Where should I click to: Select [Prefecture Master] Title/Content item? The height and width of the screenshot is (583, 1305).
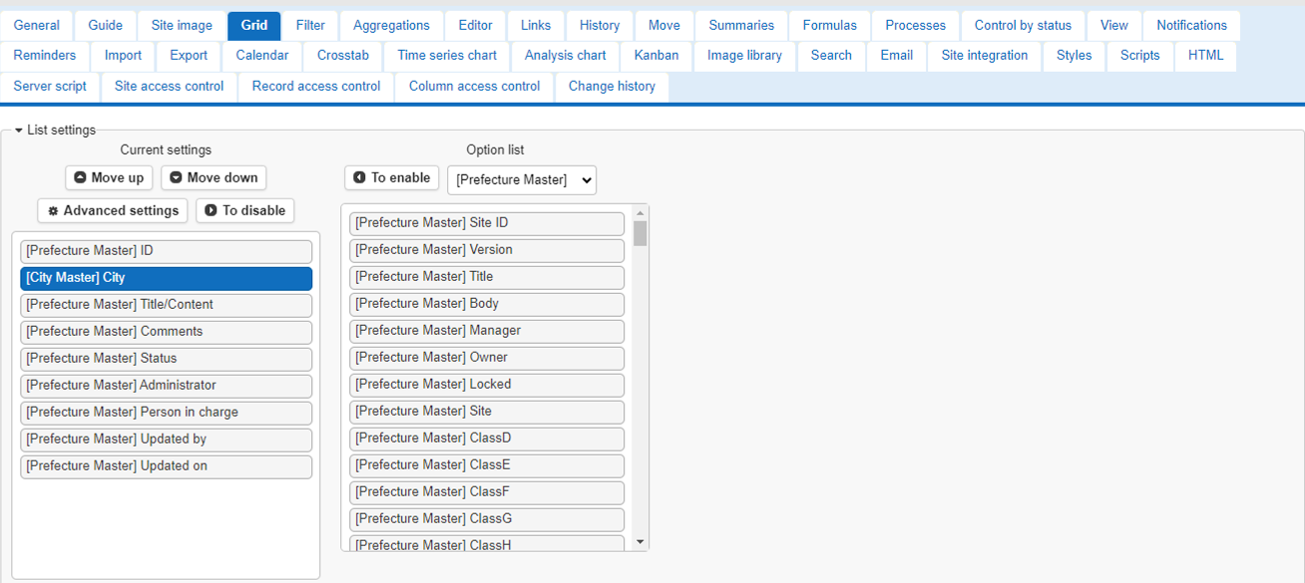pos(167,305)
